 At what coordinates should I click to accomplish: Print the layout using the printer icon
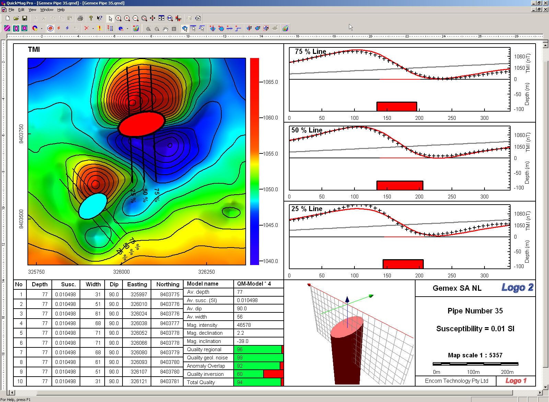[x=80, y=18]
